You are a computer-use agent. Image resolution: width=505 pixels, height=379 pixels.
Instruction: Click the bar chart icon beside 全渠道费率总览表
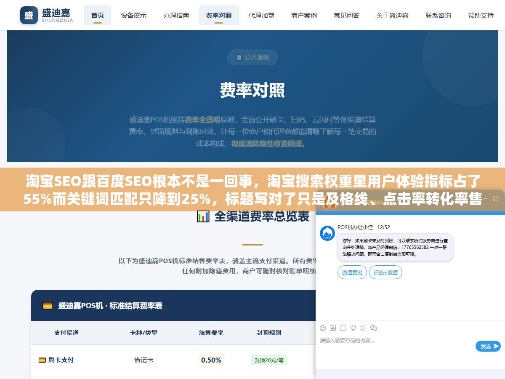point(203,216)
